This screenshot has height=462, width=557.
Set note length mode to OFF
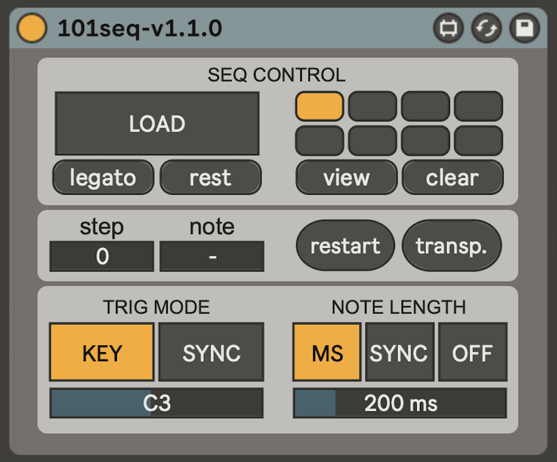[x=472, y=352]
